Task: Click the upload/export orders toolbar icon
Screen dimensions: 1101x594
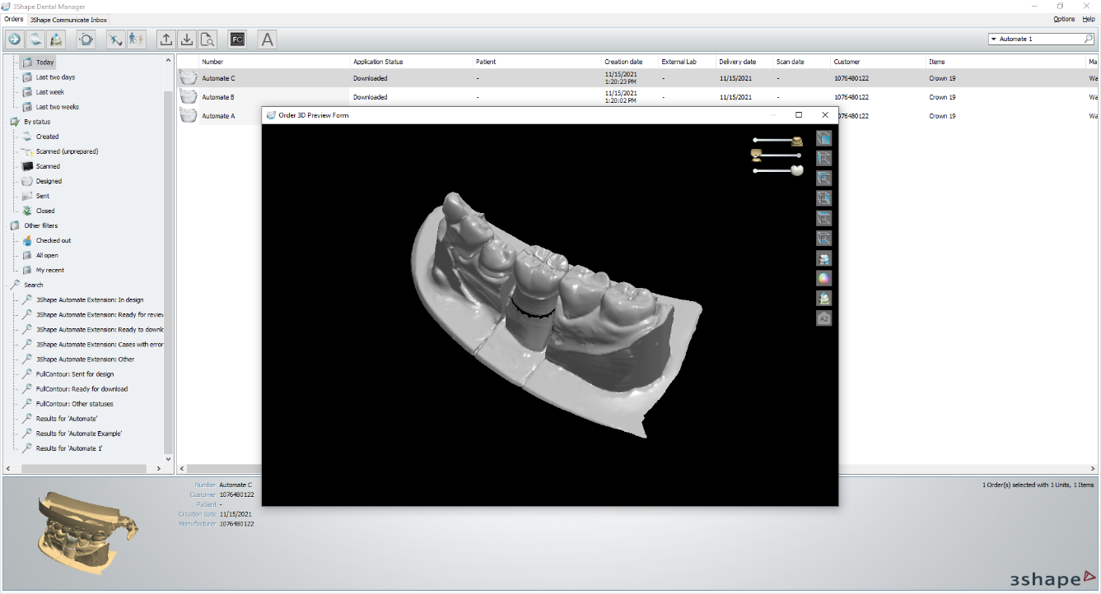Action: (166, 39)
